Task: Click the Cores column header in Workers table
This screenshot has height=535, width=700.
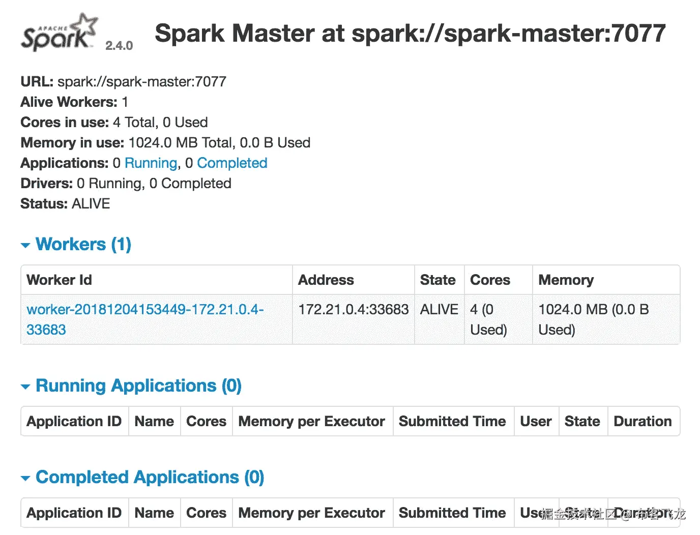Action: click(499, 280)
